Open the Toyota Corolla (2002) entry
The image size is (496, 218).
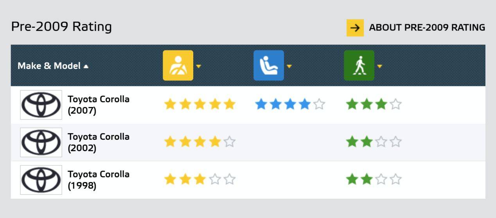pyautogui.click(x=99, y=142)
